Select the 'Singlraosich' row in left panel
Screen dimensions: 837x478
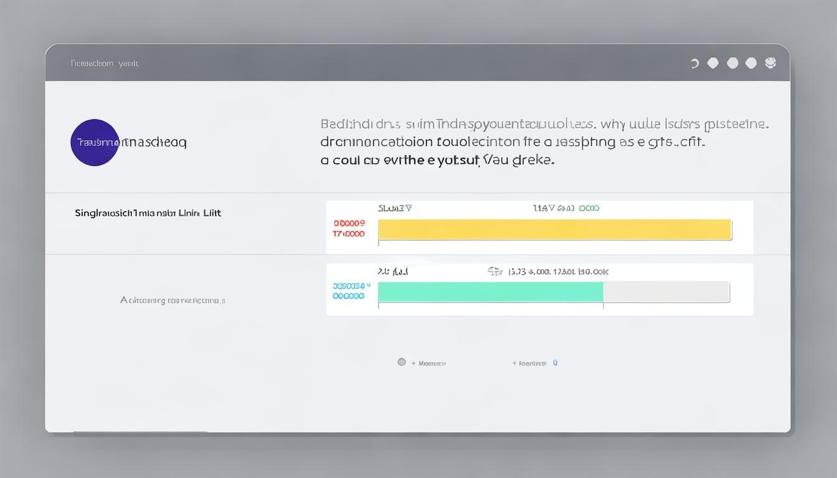click(148, 213)
